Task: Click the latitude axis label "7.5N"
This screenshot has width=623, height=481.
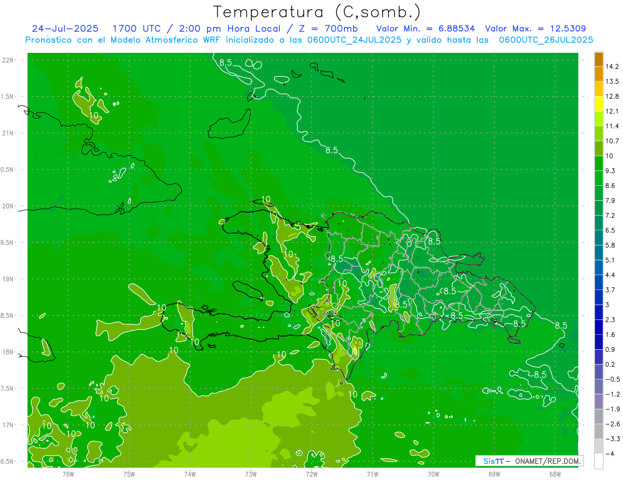Action: [x=8, y=389]
